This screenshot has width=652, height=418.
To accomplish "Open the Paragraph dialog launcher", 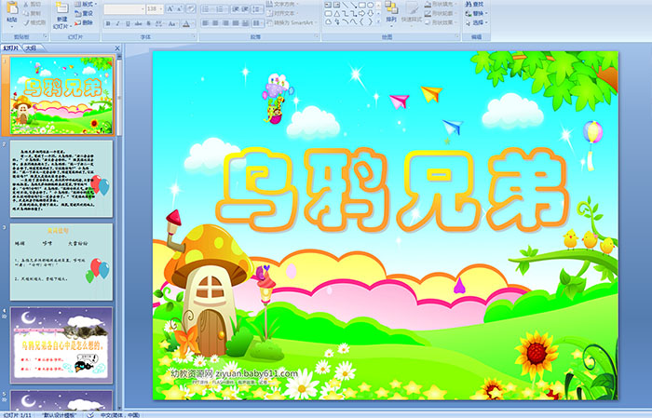I will pyautogui.click(x=317, y=36).
